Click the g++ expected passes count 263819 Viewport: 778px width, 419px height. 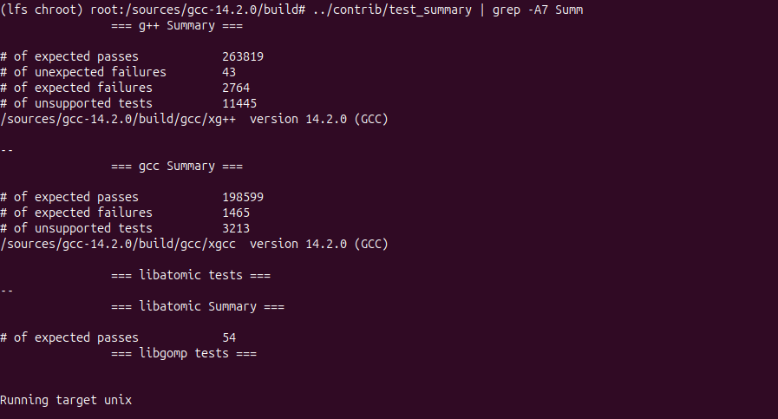click(x=243, y=56)
